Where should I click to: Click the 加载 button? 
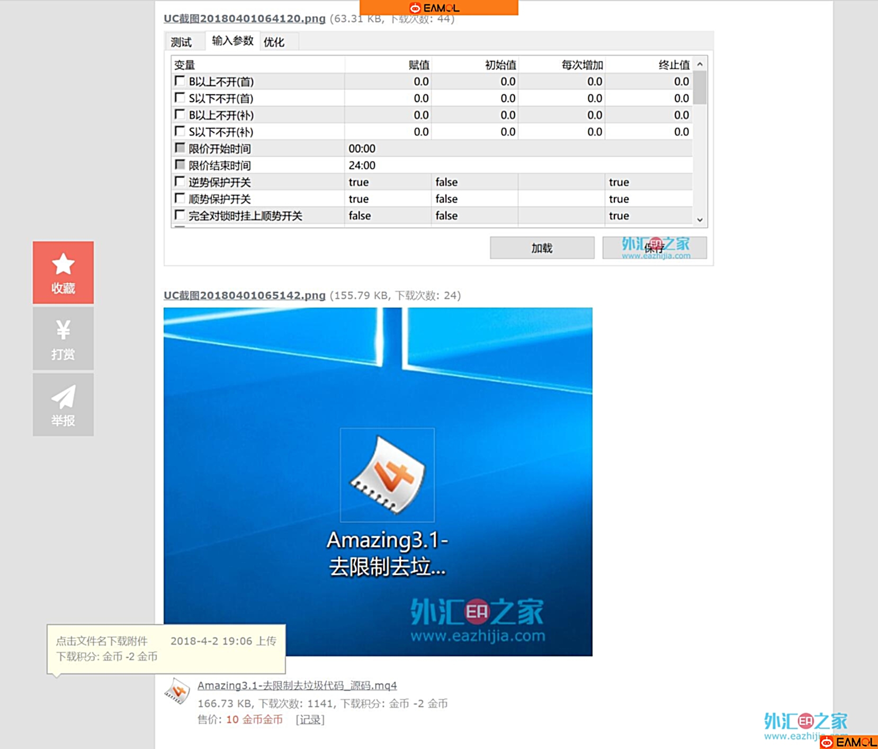[541, 247]
